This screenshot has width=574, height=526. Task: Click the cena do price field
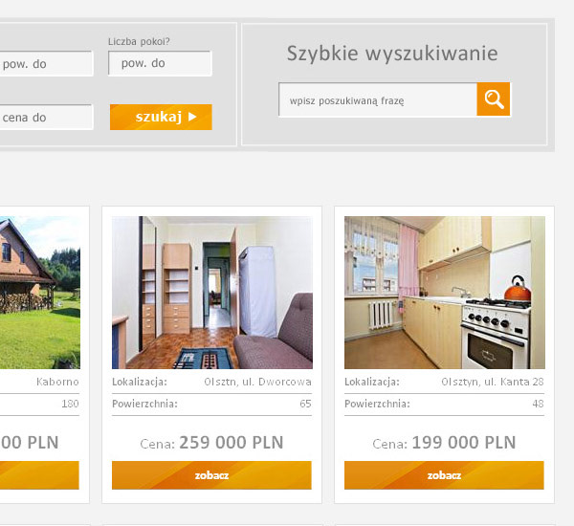point(46,117)
